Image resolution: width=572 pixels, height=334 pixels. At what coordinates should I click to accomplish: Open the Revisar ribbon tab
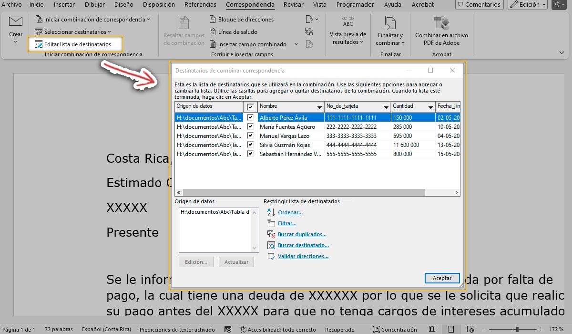(x=293, y=5)
